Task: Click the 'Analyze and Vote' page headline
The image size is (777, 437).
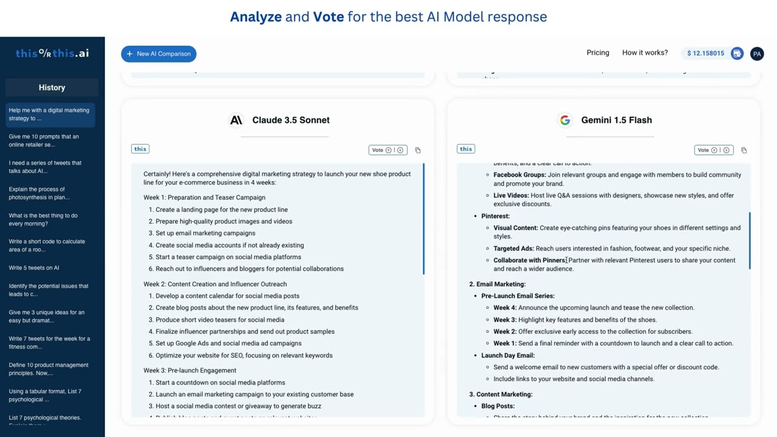Action: click(x=388, y=16)
